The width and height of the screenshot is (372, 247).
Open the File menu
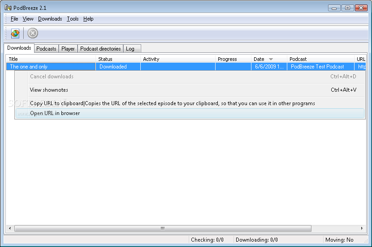14,19
